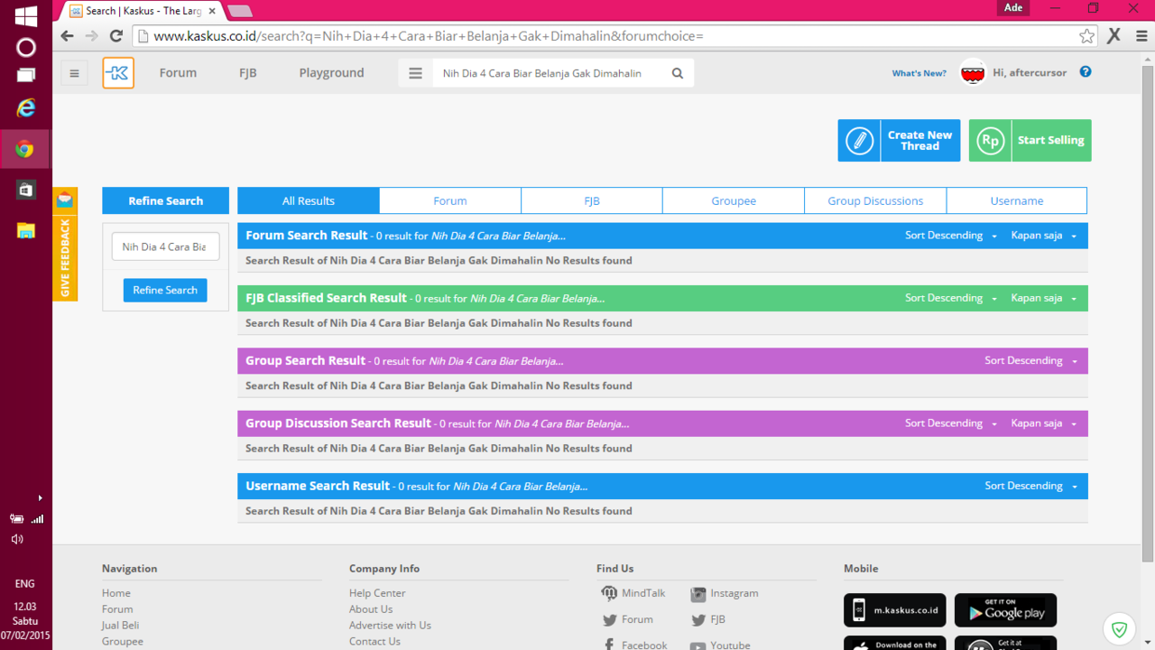Image resolution: width=1155 pixels, height=650 pixels.
Task: Expand Sort Descending in Group Discussion results
Action: (951, 423)
